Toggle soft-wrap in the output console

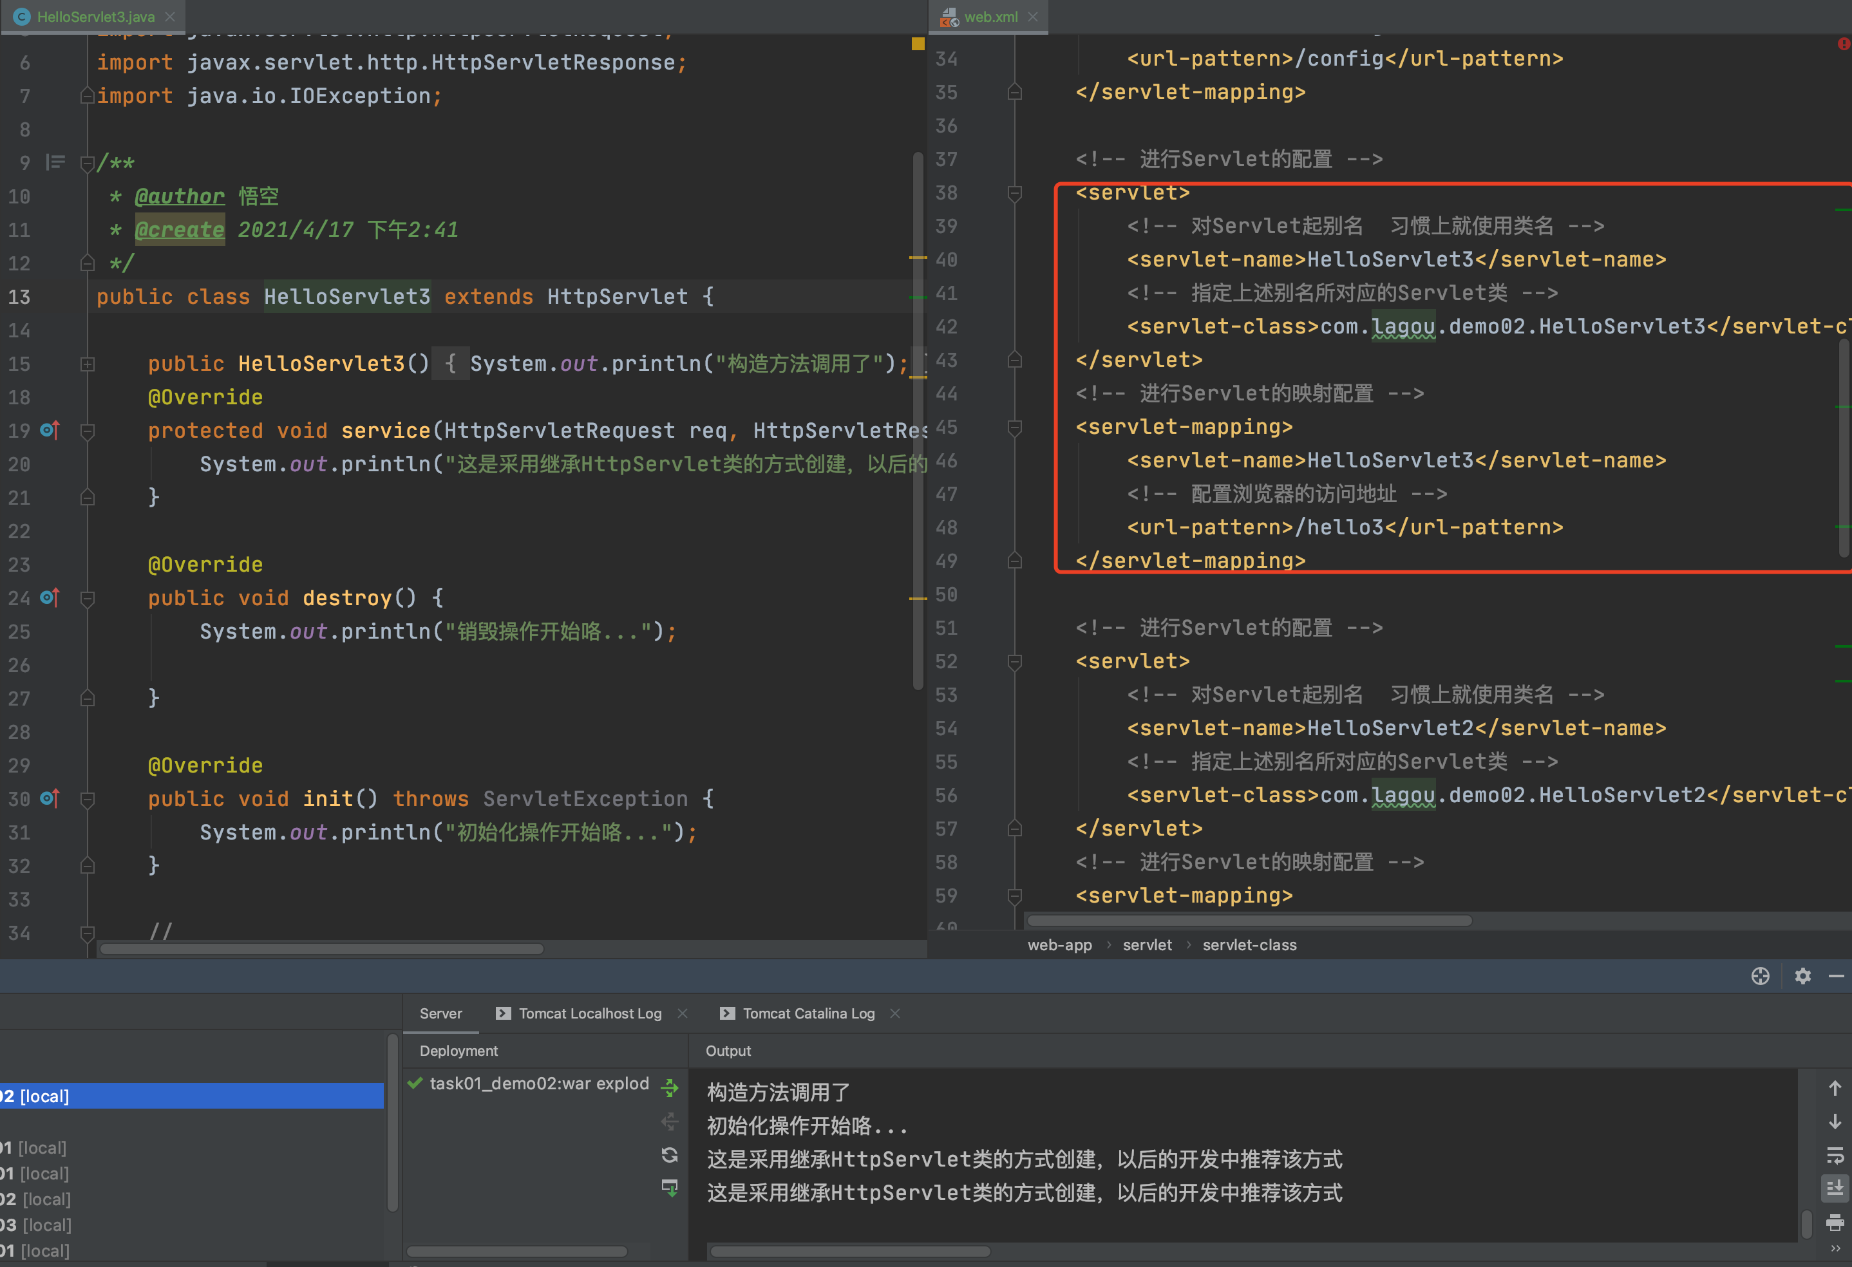(x=1835, y=1156)
